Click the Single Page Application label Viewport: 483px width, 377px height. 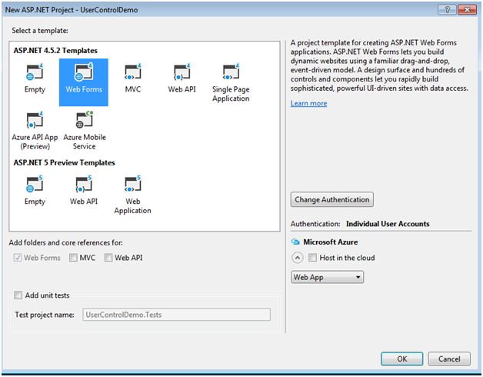(x=231, y=94)
